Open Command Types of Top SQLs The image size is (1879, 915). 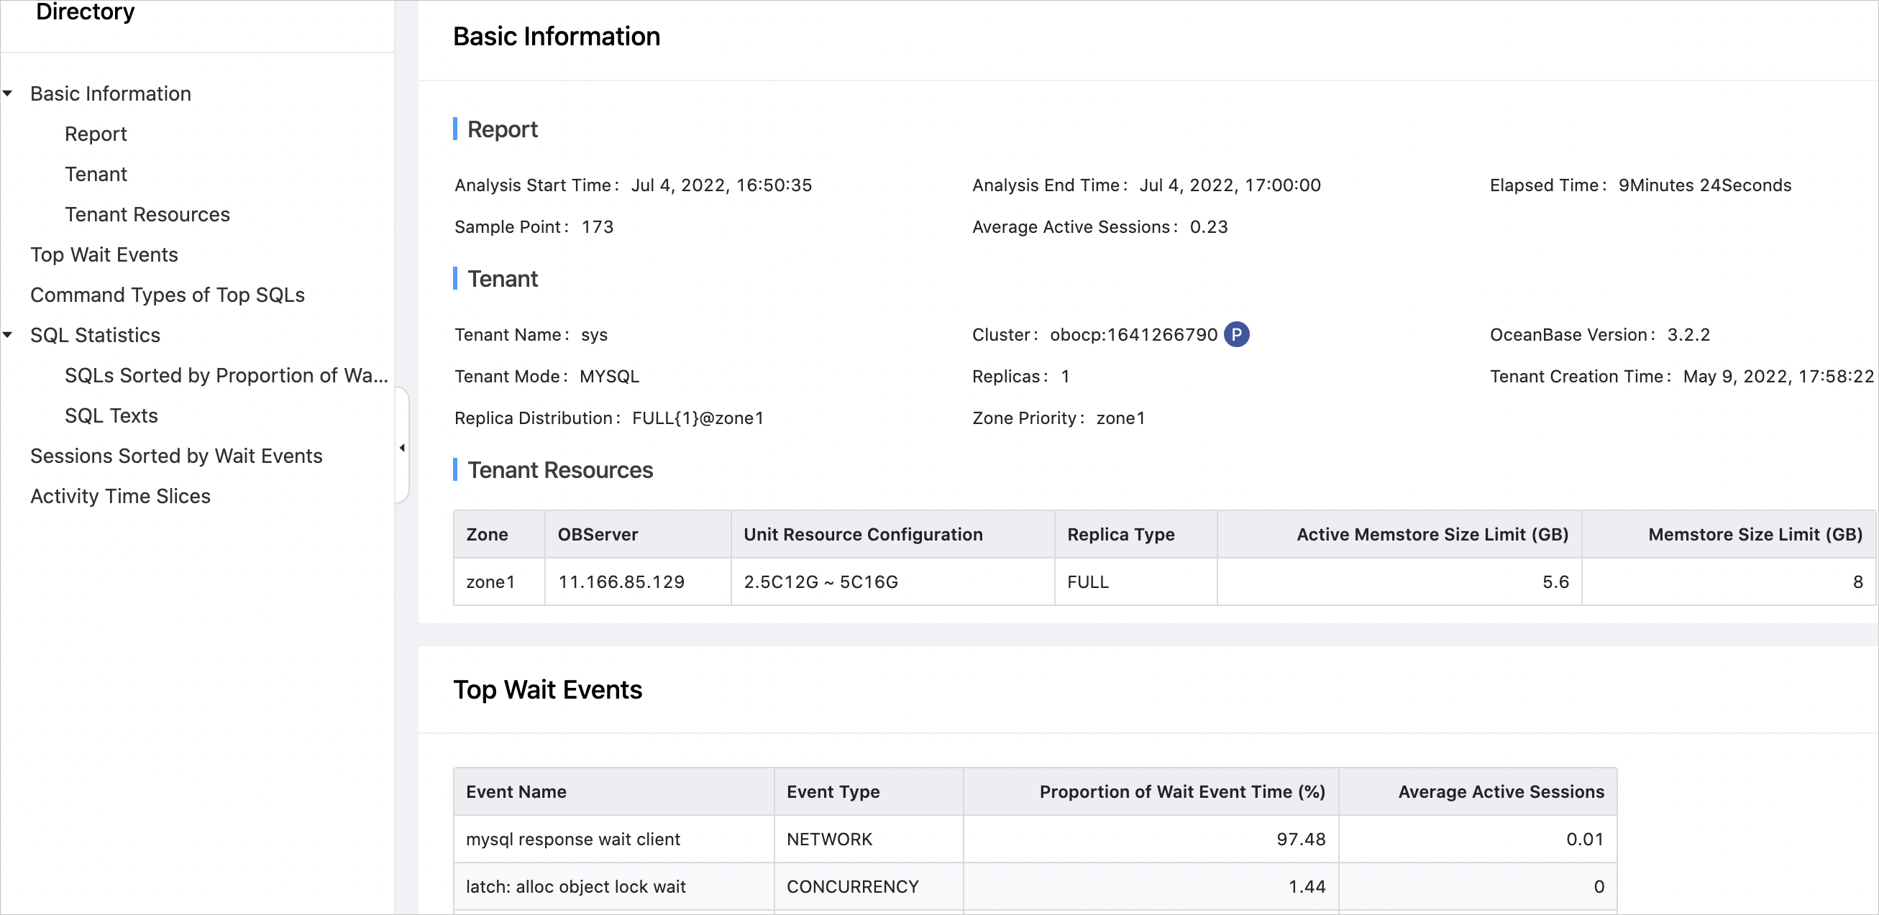(167, 295)
